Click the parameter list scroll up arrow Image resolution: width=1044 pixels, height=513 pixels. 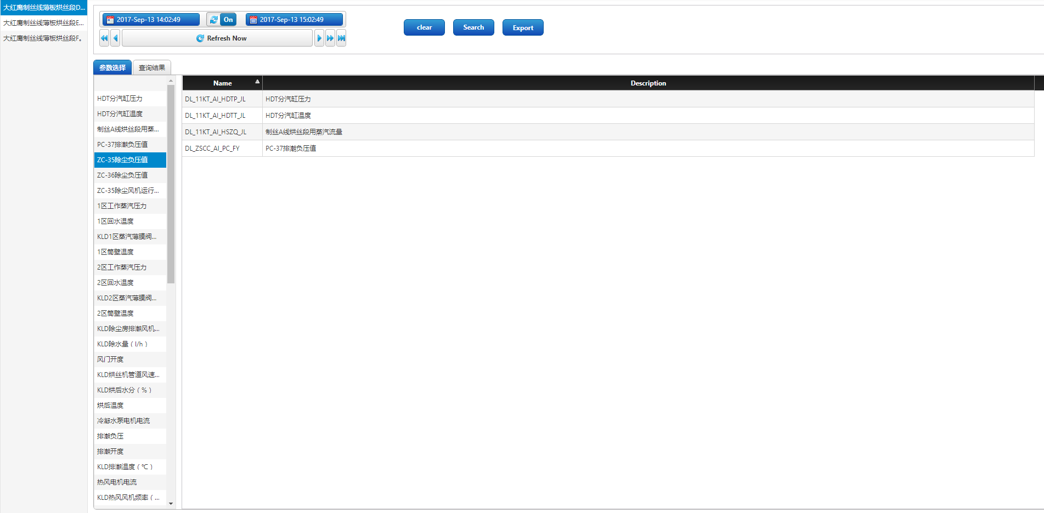(171, 81)
